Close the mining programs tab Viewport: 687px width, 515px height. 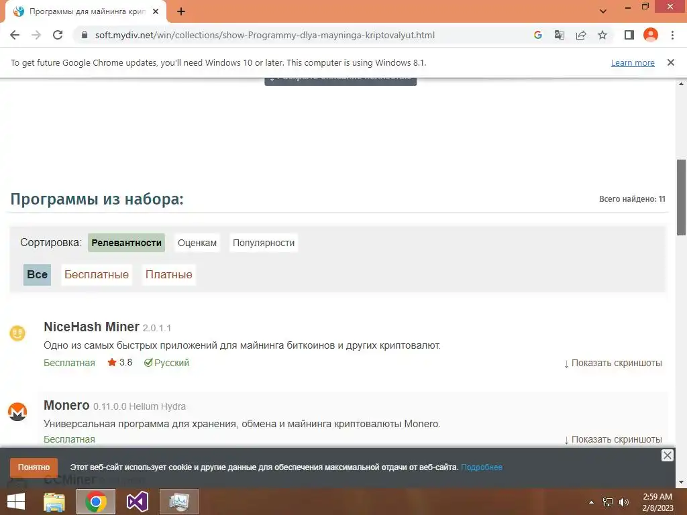tap(156, 12)
